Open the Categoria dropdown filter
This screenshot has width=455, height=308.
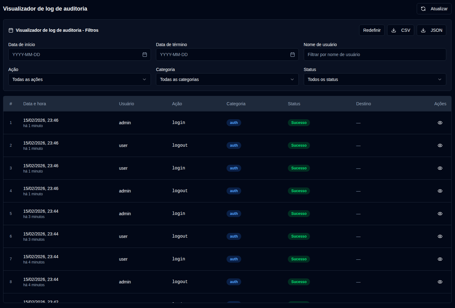[227, 79]
